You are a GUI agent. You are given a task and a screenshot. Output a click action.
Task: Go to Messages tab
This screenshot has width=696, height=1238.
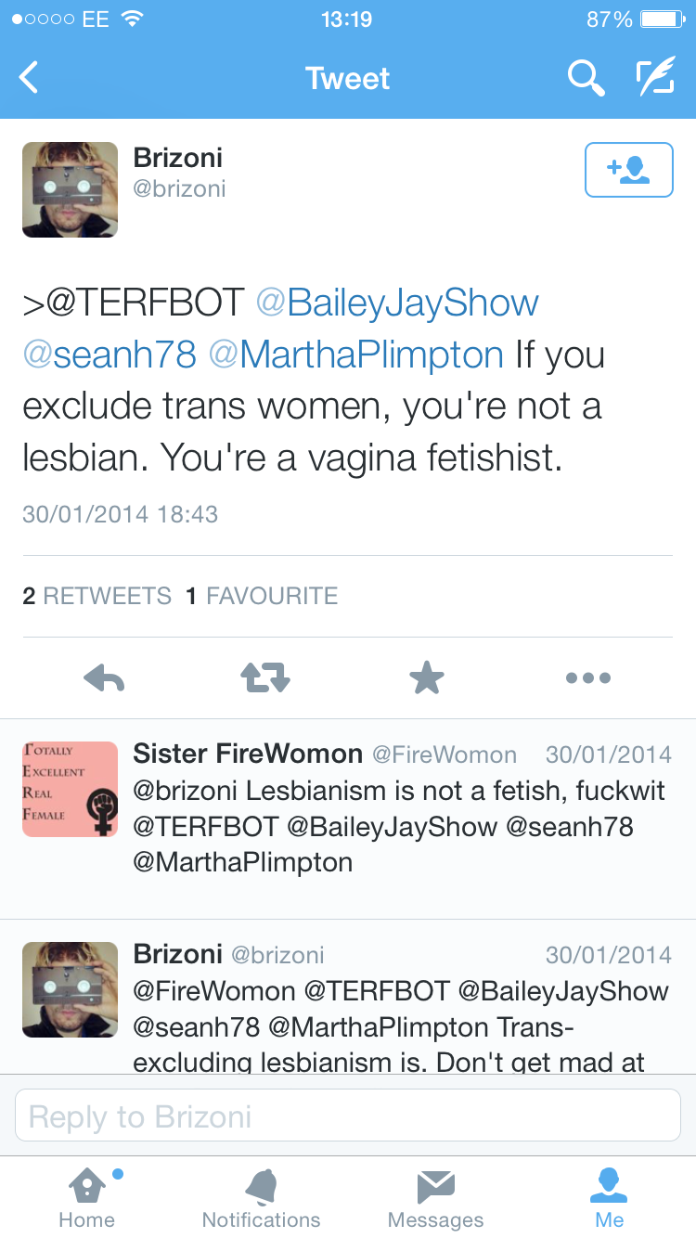[435, 1198]
